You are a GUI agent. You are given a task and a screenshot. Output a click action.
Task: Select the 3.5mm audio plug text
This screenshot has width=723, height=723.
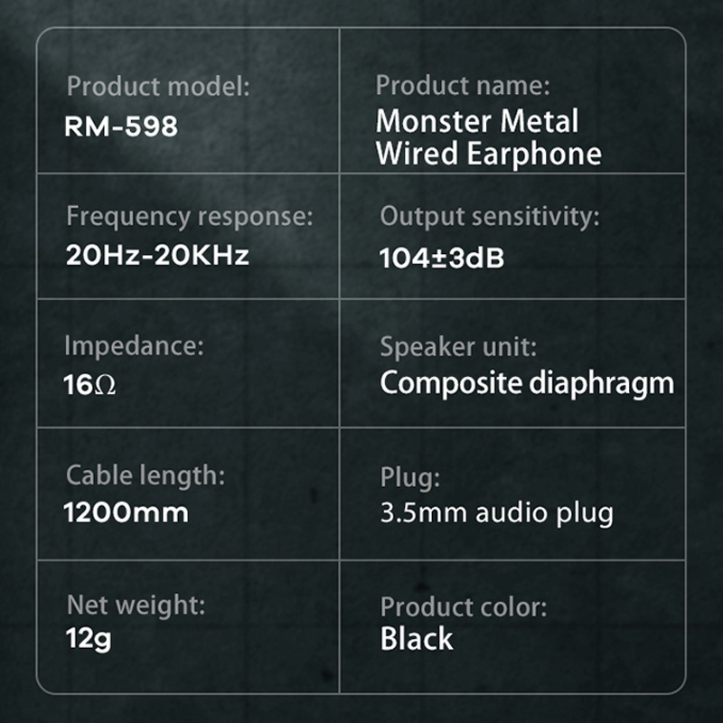point(497,513)
